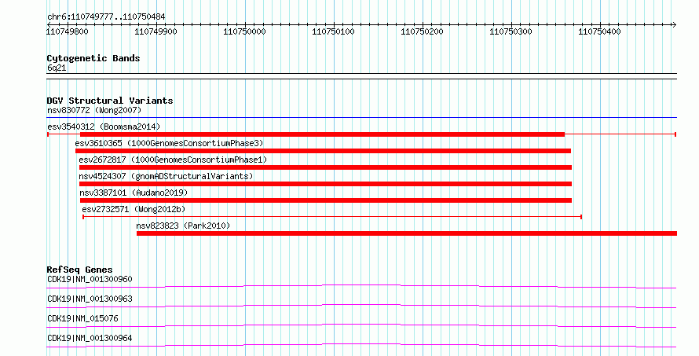Click ruler position 110750300

coord(511,31)
